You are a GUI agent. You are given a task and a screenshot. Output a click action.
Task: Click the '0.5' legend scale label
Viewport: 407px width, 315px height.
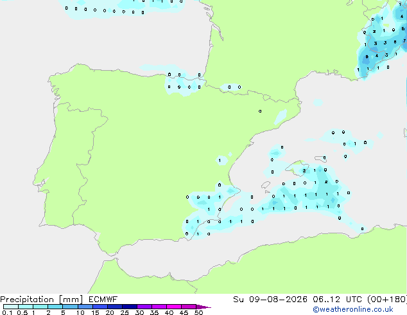tap(22, 312)
